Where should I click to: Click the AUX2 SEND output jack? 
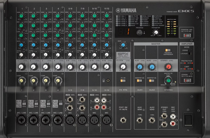pos(152,120)
